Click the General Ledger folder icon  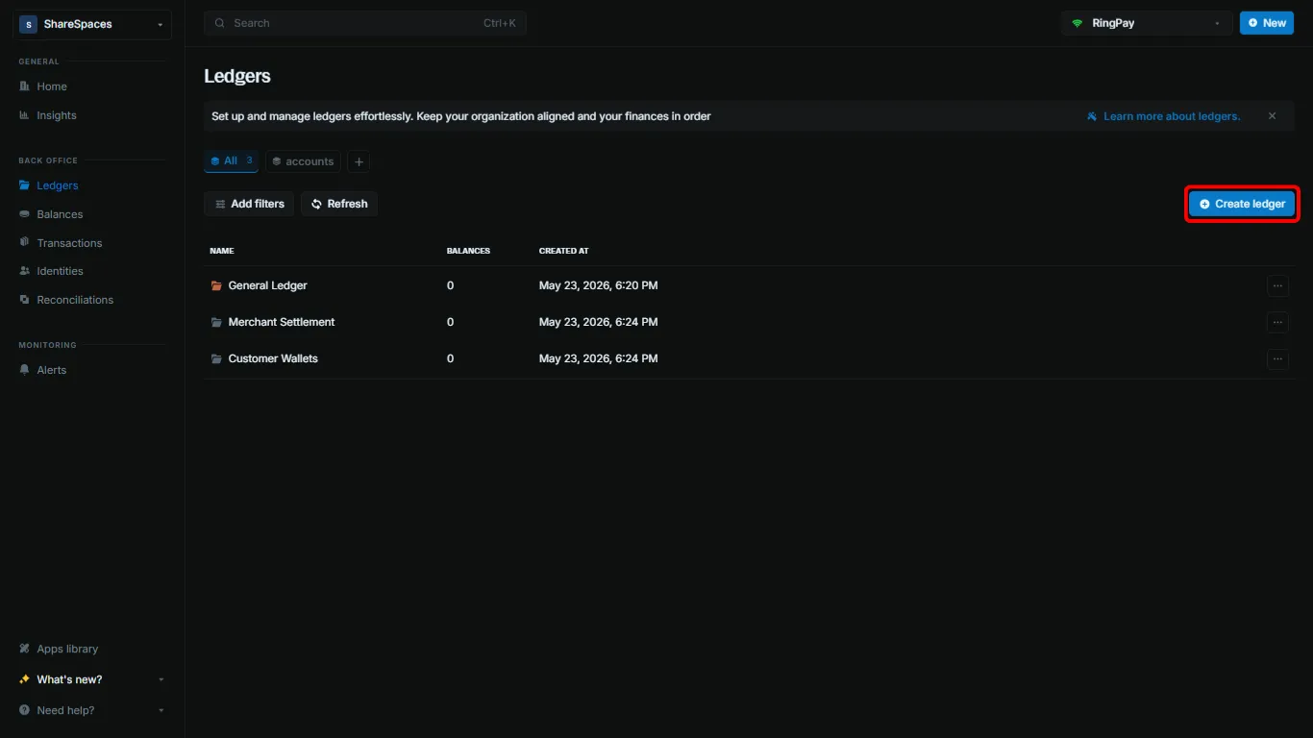[216, 285]
